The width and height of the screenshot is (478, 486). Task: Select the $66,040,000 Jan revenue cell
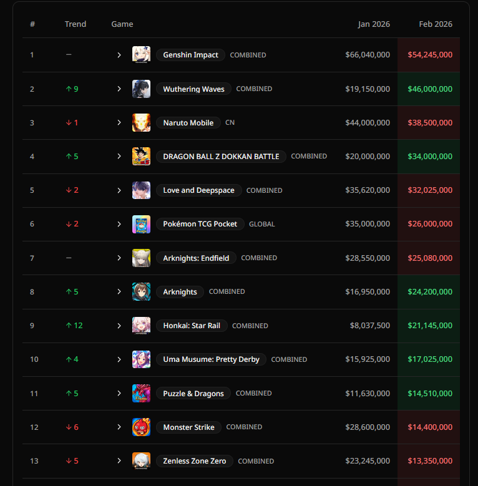(368, 55)
